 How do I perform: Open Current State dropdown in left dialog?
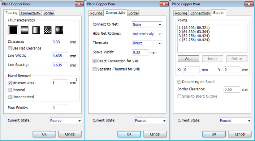pos(65,121)
